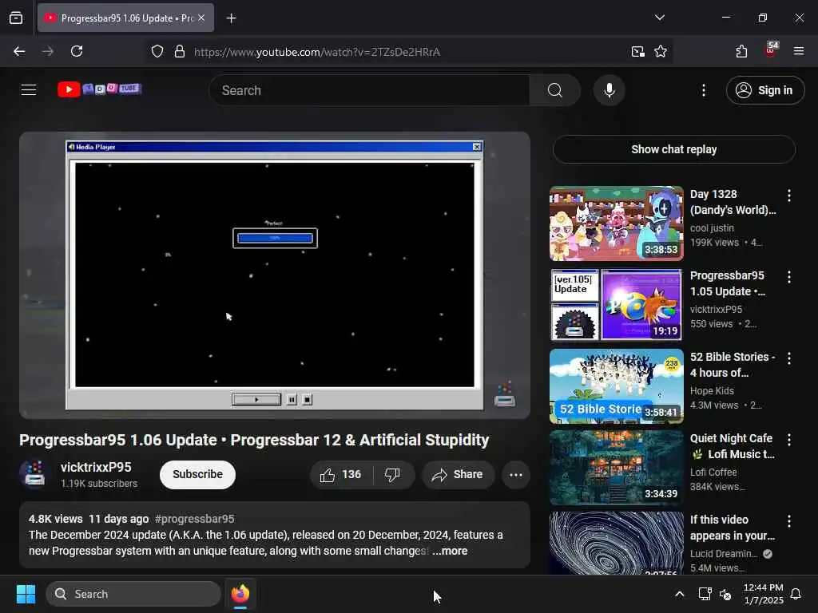Open YouTube settings three-dot menu
This screenshot has height=613, width=818.
703,90
